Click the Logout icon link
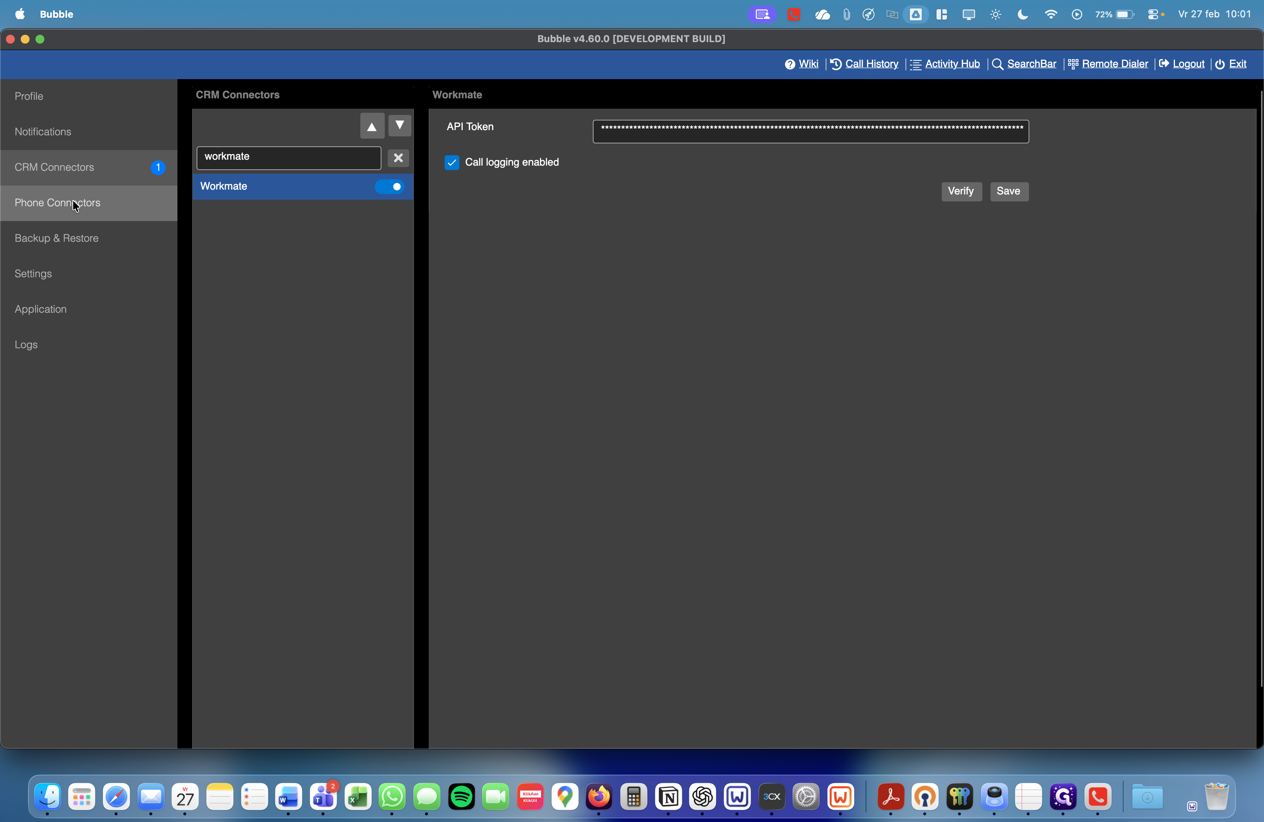Screen dimensions: 1264x822 (x=1164, y=64)
